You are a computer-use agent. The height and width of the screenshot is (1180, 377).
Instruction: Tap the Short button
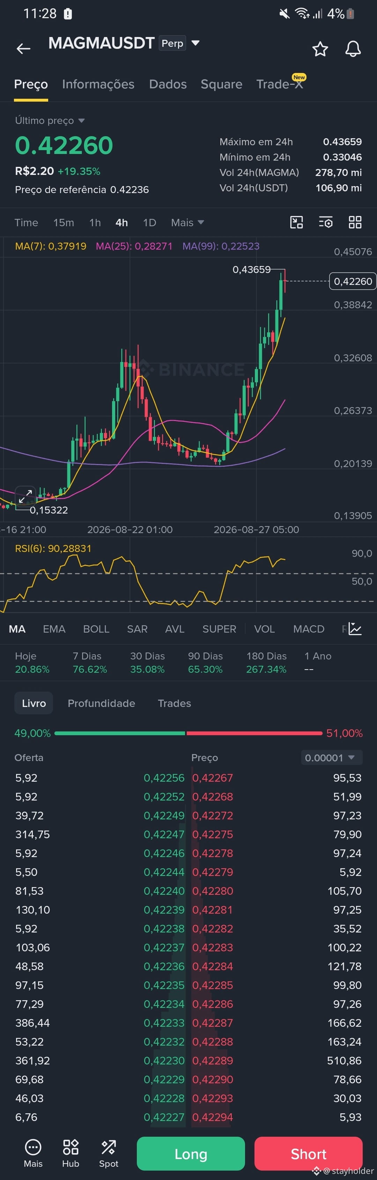click(x=308, y=1153)
